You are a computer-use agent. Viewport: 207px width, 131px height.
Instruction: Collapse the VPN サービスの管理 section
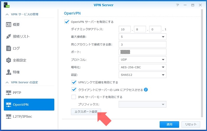click(7, 14)
